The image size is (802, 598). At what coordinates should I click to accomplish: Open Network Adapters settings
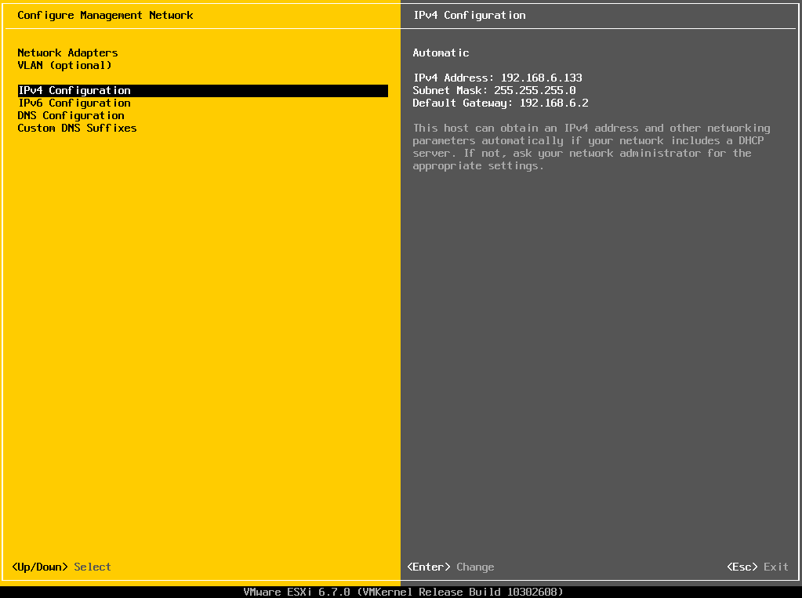tap(67, 53)
